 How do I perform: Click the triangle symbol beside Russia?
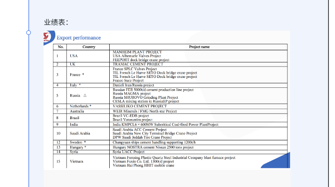pos(85,96)
